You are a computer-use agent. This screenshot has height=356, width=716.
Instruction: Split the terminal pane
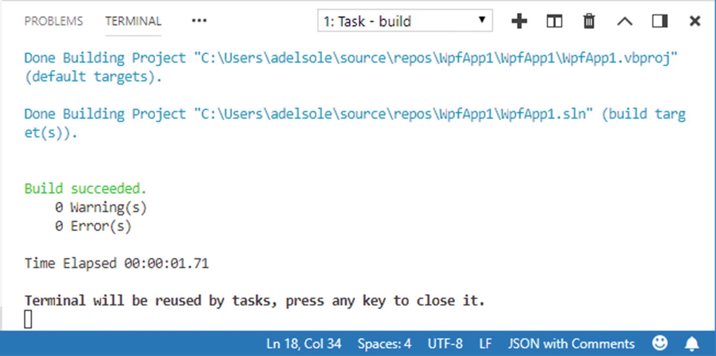click(x=554, y=21)
